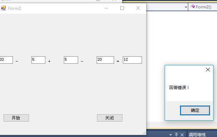The height and width of the screenshot is (137, 217).
Task: Click the Form2 title text
Action: (x=14, y=8)
